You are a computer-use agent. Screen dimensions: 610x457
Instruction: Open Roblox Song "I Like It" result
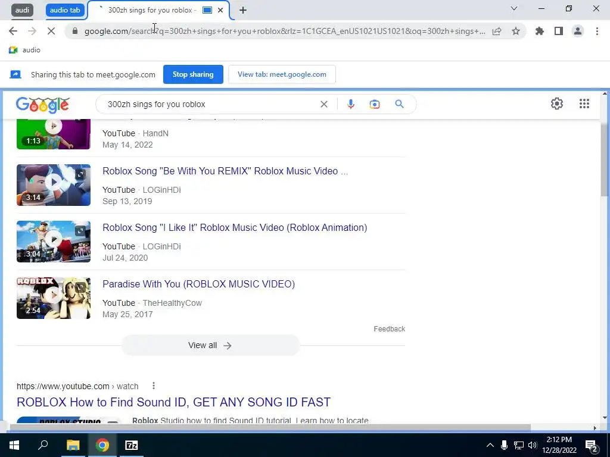point(235,227)
